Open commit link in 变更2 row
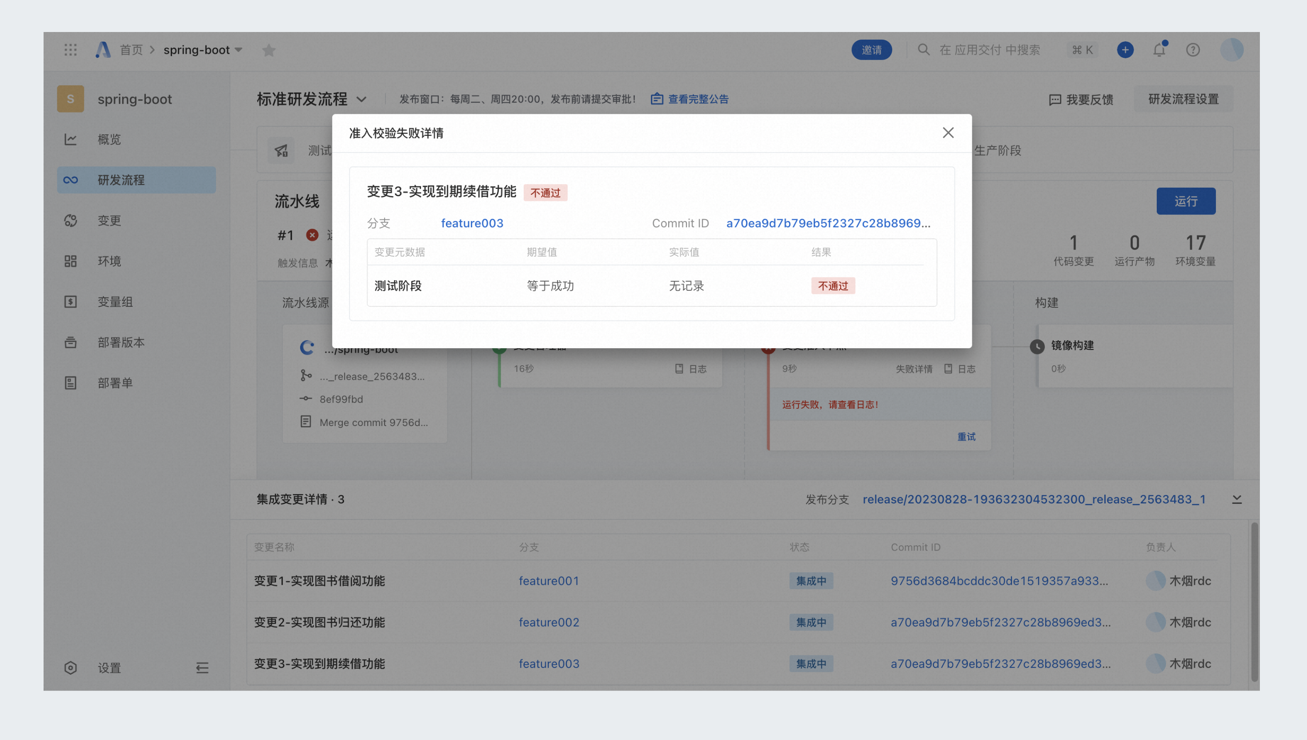The width and height of the screenshot is (1307, 740). (1000, 622)
